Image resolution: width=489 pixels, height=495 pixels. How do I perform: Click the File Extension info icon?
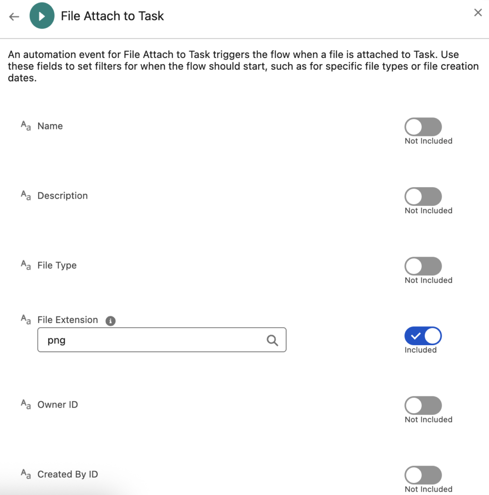tap(111, 320)
